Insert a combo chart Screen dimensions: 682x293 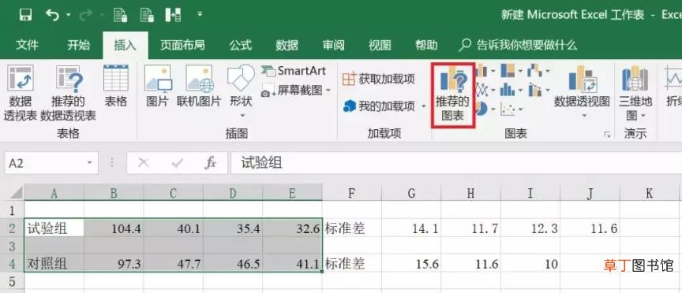pos(538,91)
